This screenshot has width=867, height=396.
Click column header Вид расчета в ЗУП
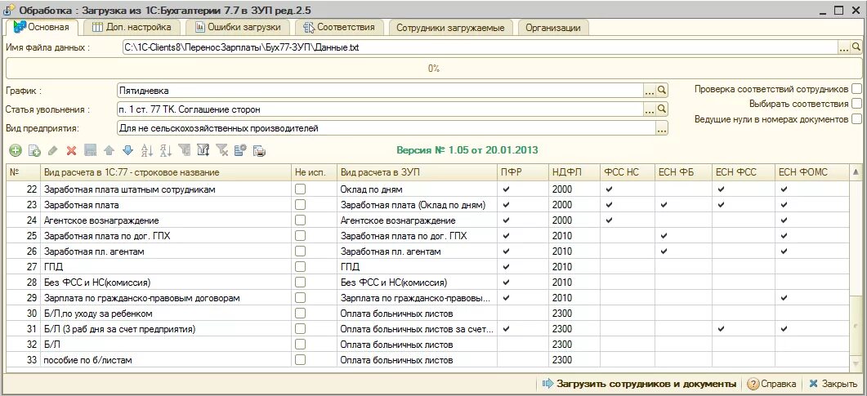(x=417, y=173)
